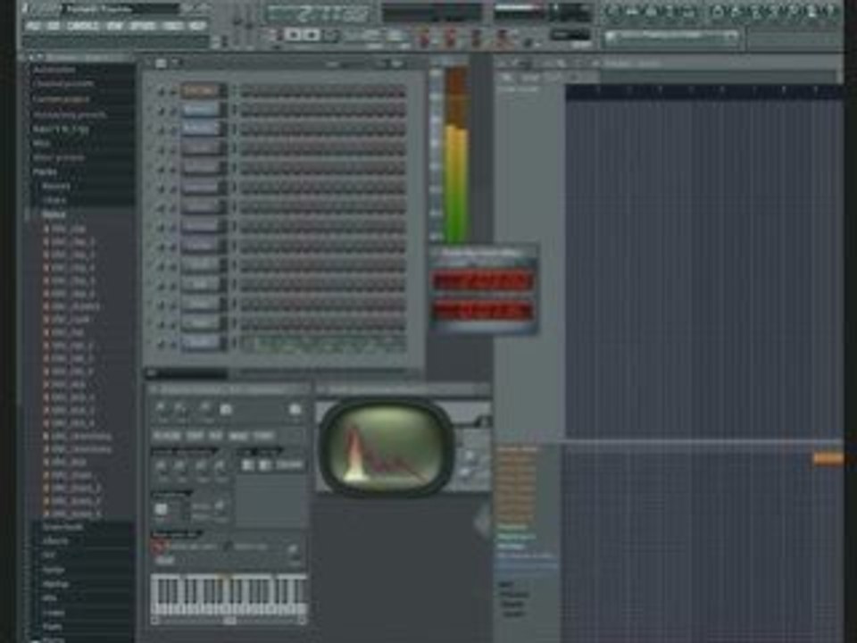857x643 pixels.
Task: Select the last channel button in step sequencer
Action: click(200, 342)
